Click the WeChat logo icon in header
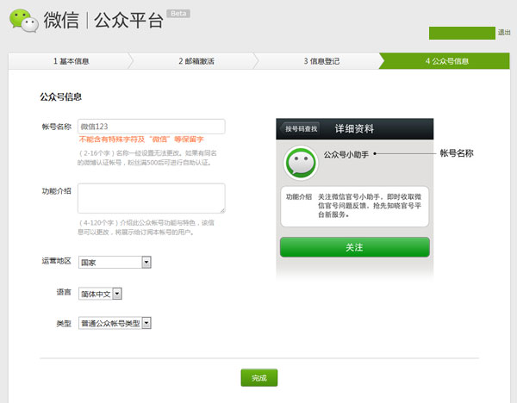 tap(24, 21)
